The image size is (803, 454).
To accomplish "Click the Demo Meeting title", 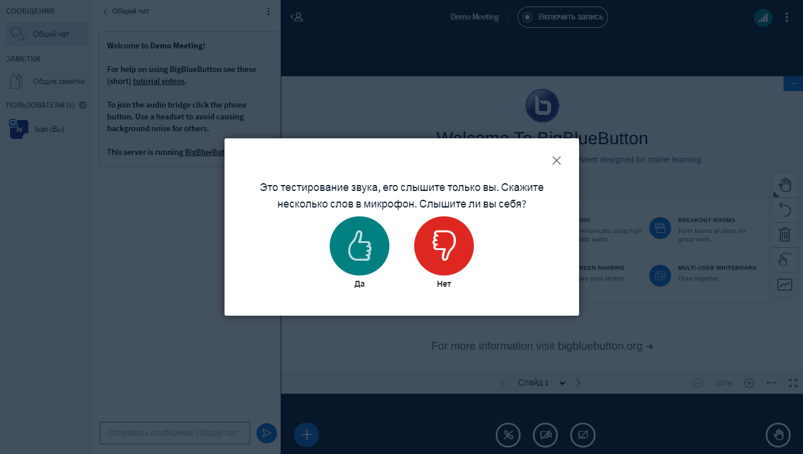I will [474, 17].
